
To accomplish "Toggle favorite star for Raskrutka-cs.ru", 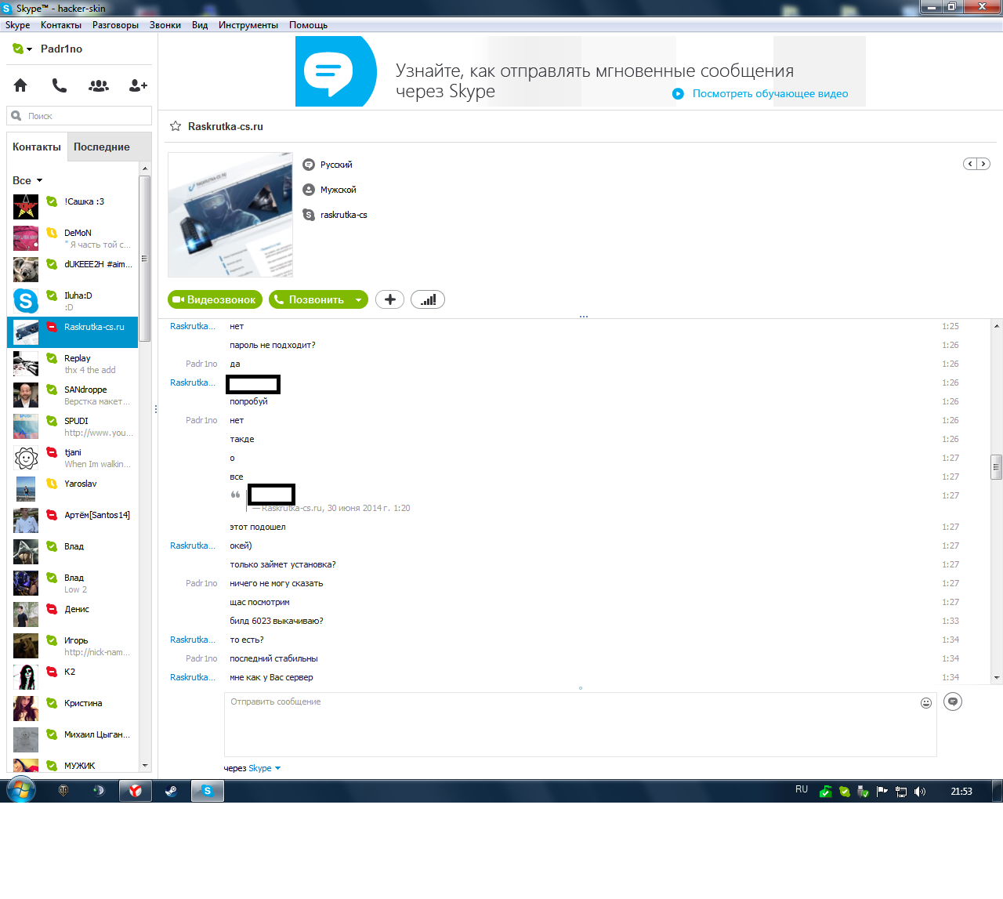I will pos(176,126).
